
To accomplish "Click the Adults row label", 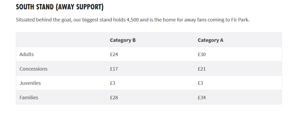I will click(27, 54).
